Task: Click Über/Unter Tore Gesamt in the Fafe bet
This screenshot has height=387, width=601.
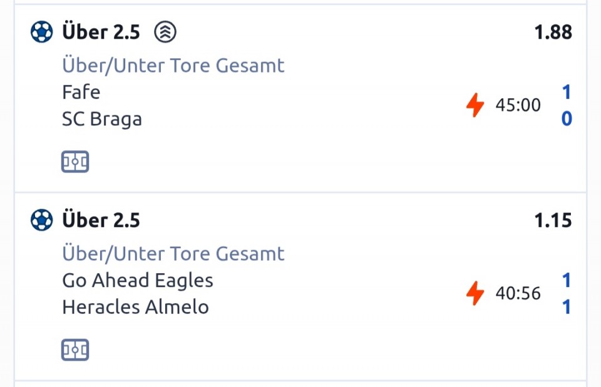Action: (173, 66)
